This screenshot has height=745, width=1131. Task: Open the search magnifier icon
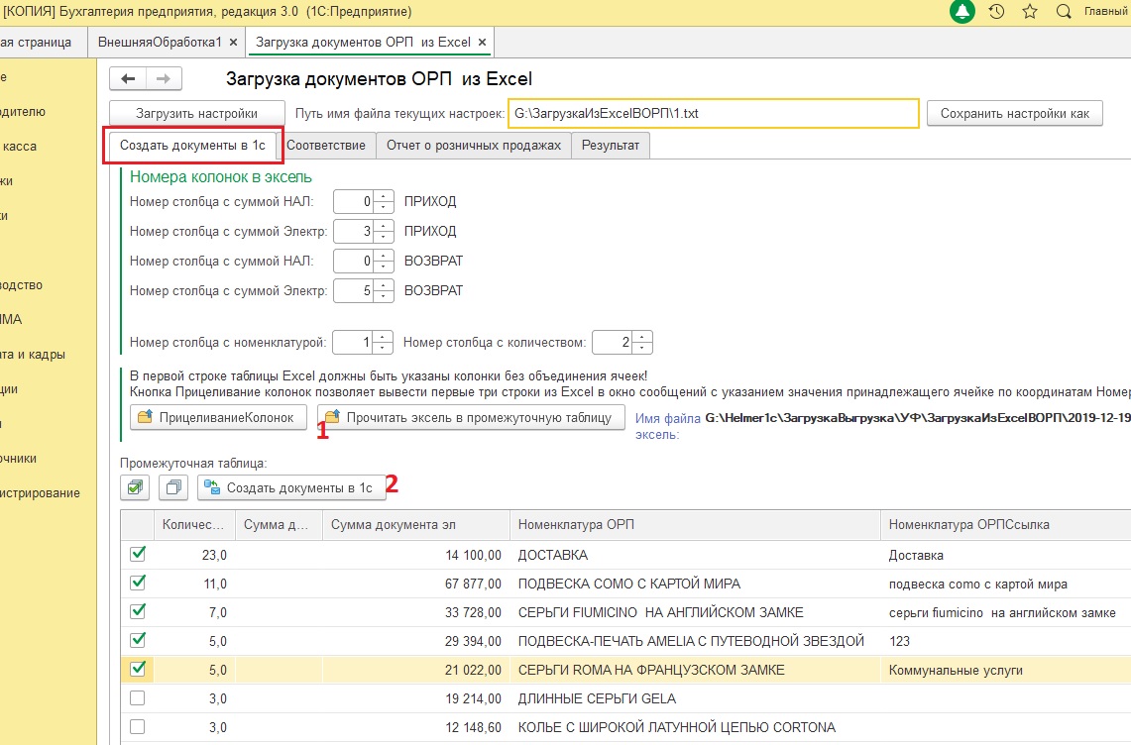[1064, 12]
